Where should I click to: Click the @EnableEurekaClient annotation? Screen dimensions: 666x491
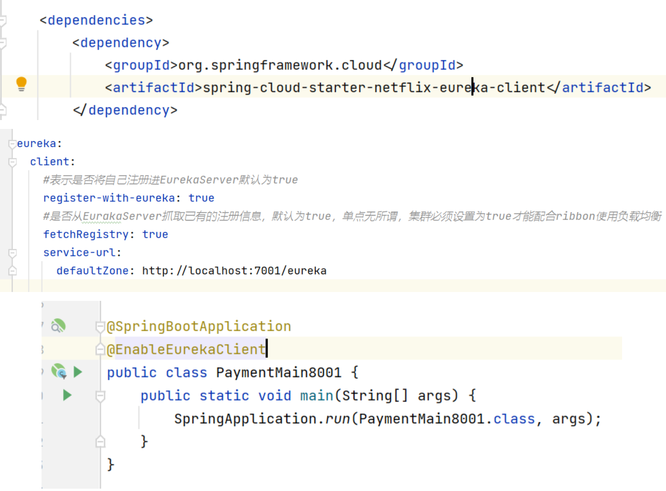click(186, 349)
